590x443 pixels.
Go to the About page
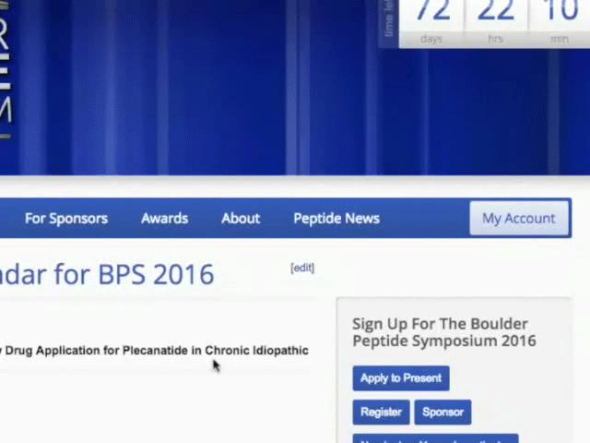[x=241, y=219]
